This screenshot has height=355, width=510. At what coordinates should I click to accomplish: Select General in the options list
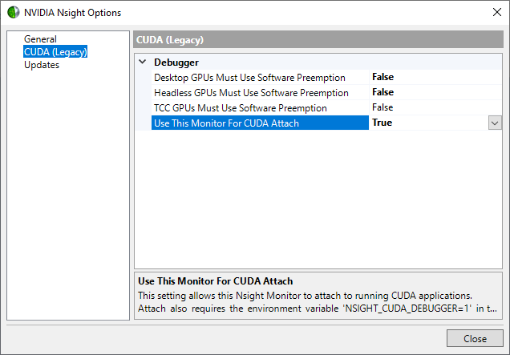(40, 39)
